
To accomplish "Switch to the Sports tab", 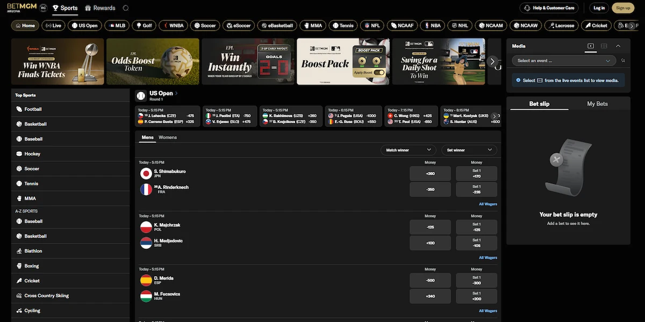I will (65, 8).
